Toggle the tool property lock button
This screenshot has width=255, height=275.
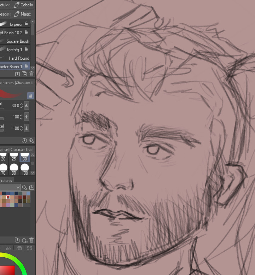click(x=31, y=96)
